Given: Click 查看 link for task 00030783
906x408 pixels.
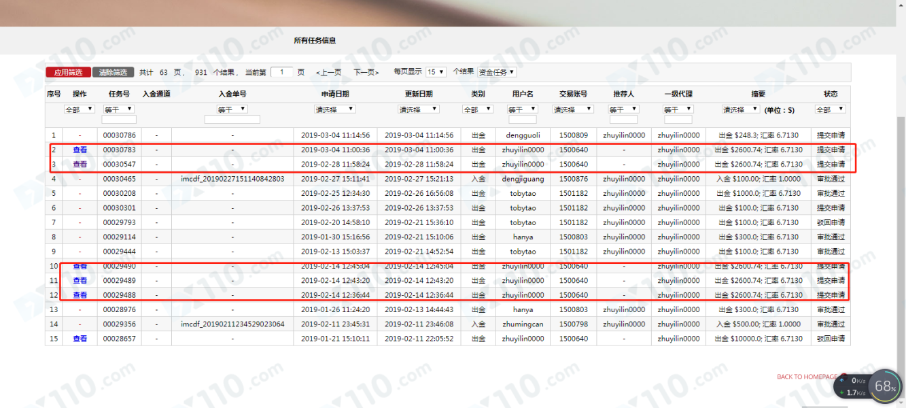Looking at the screenshot, I should pos(80,150).
